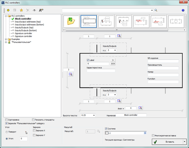The height and width of the screenshot is (148, 189).
Task: Click the angle pick cursor icon
Action: pos(26,132)
